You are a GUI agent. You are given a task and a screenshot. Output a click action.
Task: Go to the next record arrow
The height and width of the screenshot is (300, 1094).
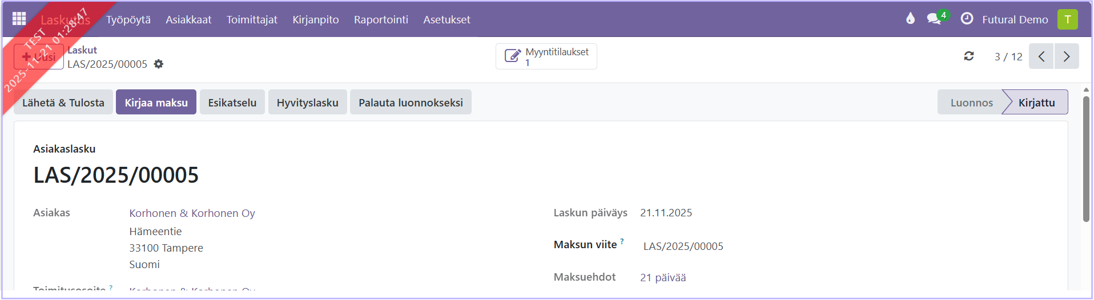click(1067, 56)
